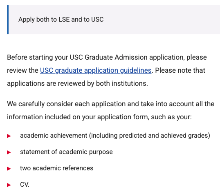220x192 pixels.
Task: Click the blue vertical bar on the callout box
Action: pyautogui.click(x=8, y=20)
